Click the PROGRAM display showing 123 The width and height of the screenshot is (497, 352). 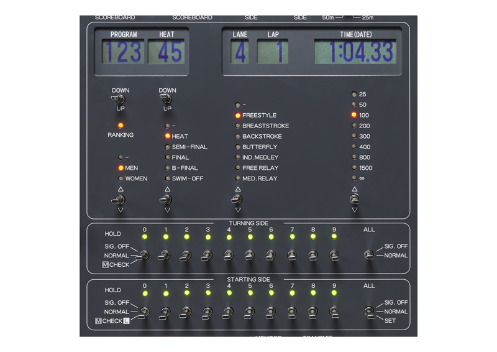pyautogui.click(x=122, y=52)
